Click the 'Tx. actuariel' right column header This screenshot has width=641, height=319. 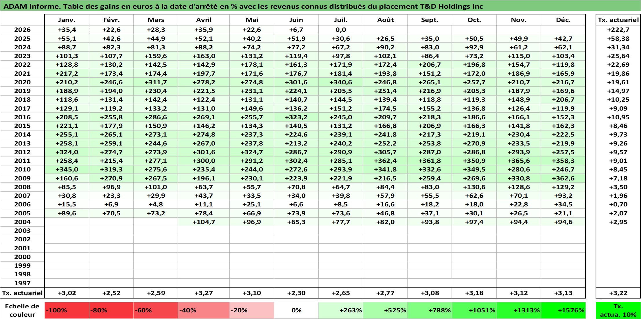click(618, 20)
